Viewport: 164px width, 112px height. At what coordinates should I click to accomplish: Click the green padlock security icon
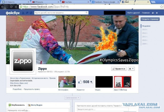pyautogui.click(x=21, y=7)
